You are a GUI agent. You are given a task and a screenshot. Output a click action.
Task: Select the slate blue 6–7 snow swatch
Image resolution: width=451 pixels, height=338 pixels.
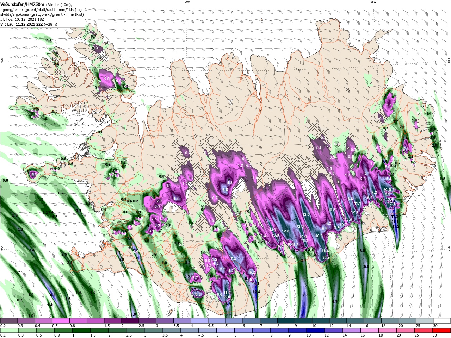[x=252, y=321]
